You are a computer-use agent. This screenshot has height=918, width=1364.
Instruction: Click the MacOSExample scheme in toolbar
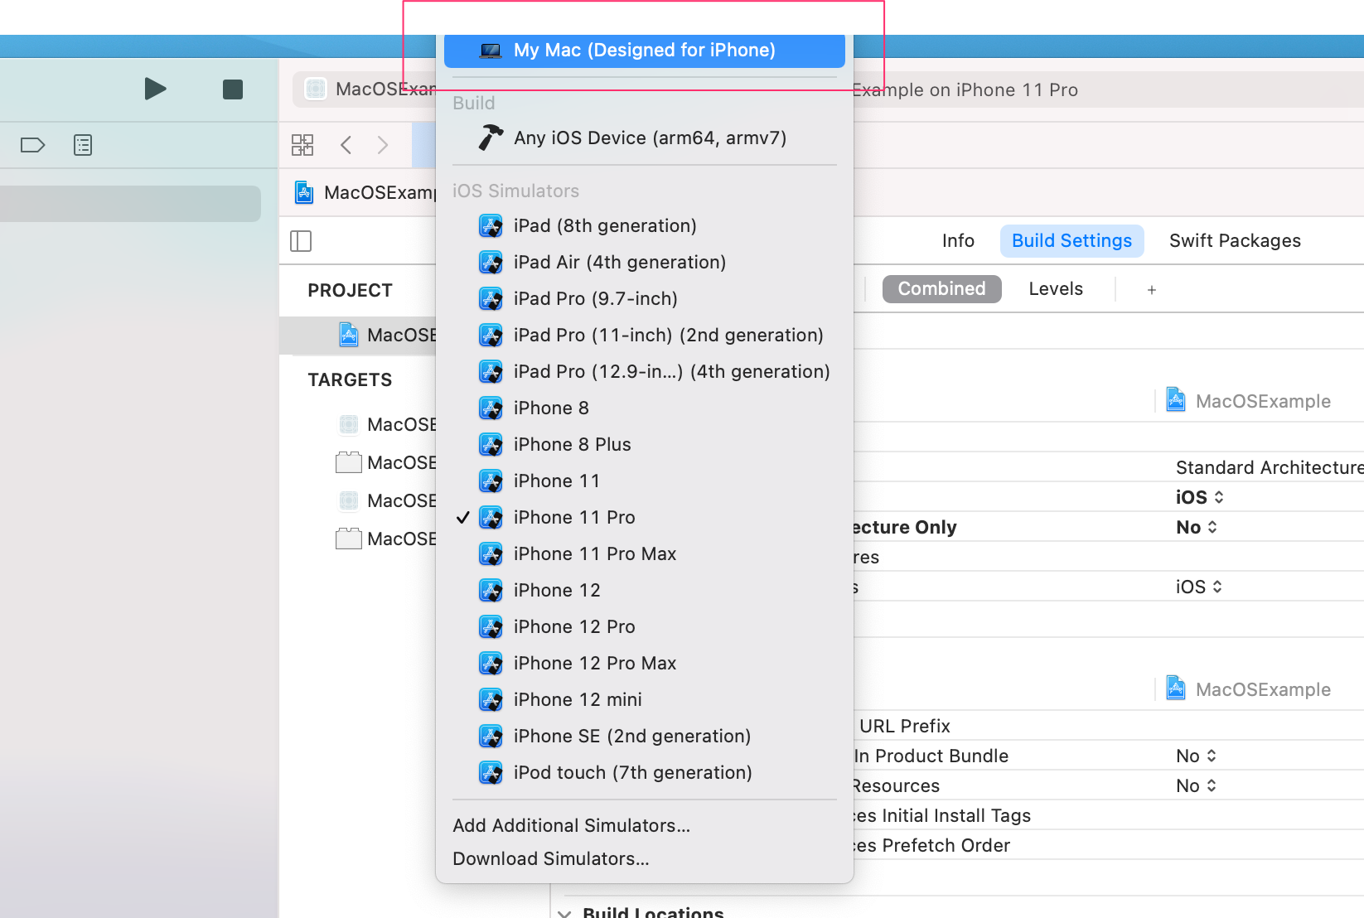click(x=370, y=89)
